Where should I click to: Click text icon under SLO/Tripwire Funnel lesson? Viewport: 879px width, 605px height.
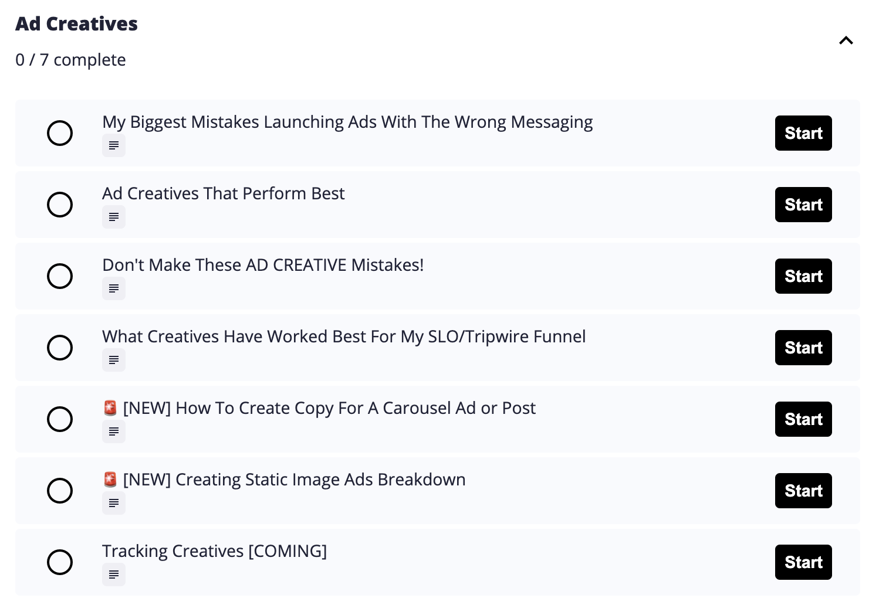coord(114,360)
